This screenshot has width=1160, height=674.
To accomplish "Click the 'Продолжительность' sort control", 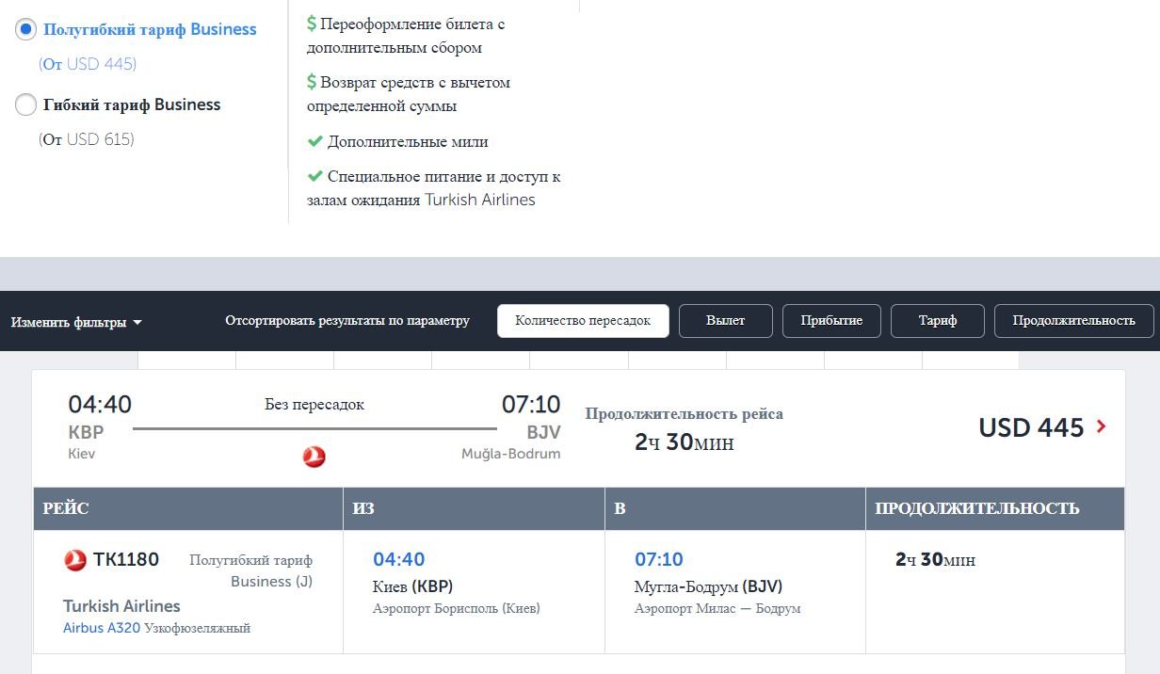I will pyautogui.click(x=1073, y=320).
